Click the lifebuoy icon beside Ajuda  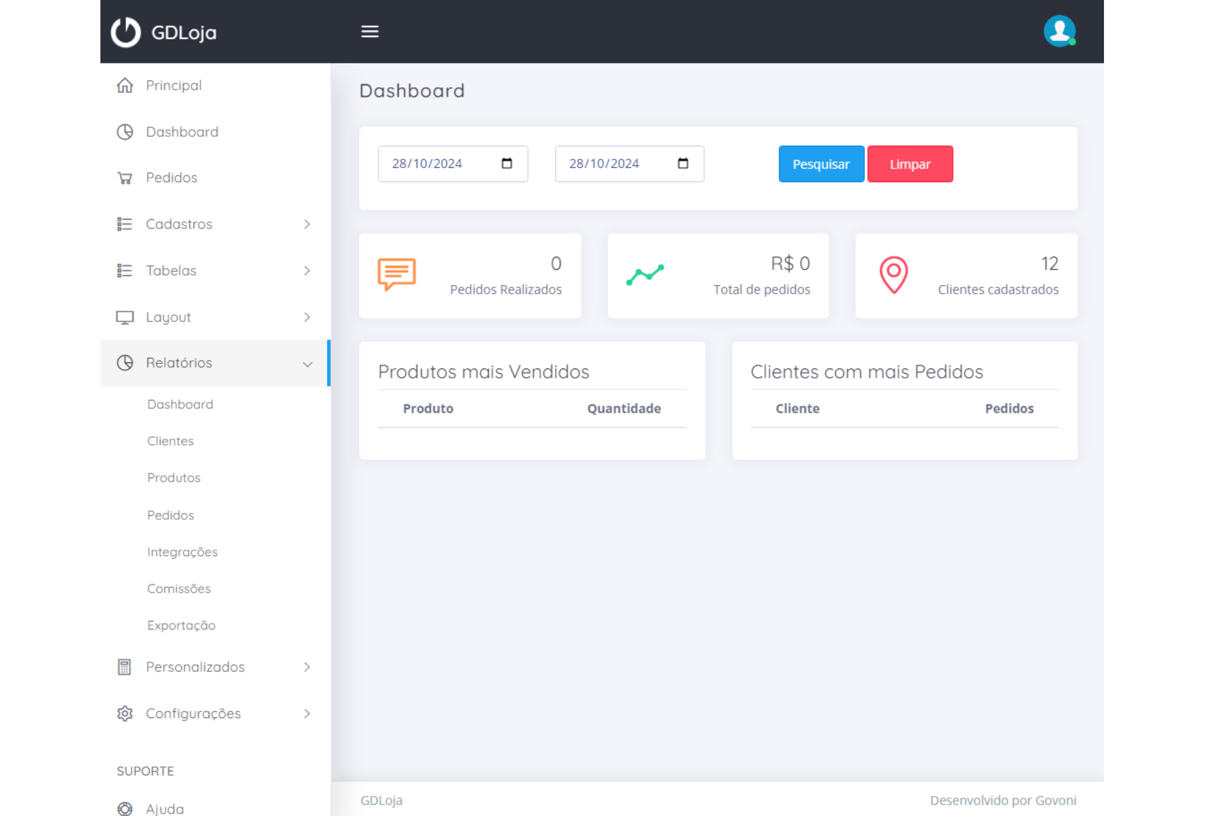(125, 809)
